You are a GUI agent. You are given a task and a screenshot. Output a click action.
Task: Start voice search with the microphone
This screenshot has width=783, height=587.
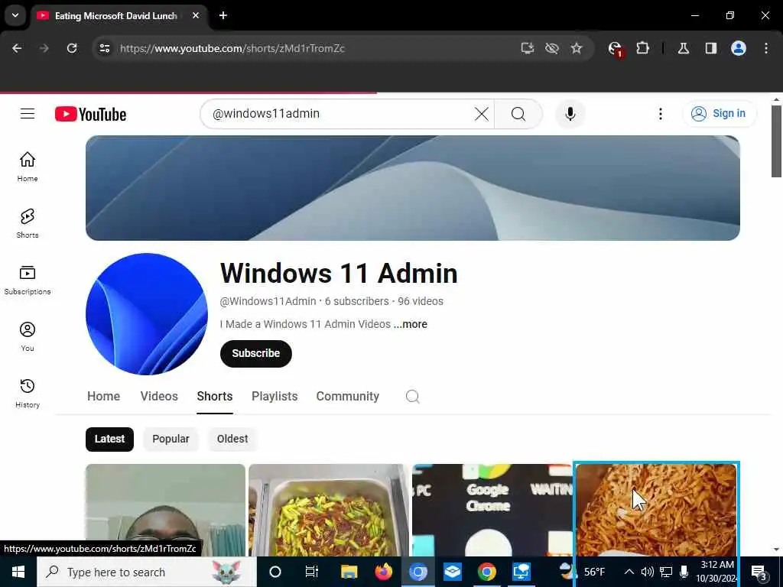[x=570, y=114]
